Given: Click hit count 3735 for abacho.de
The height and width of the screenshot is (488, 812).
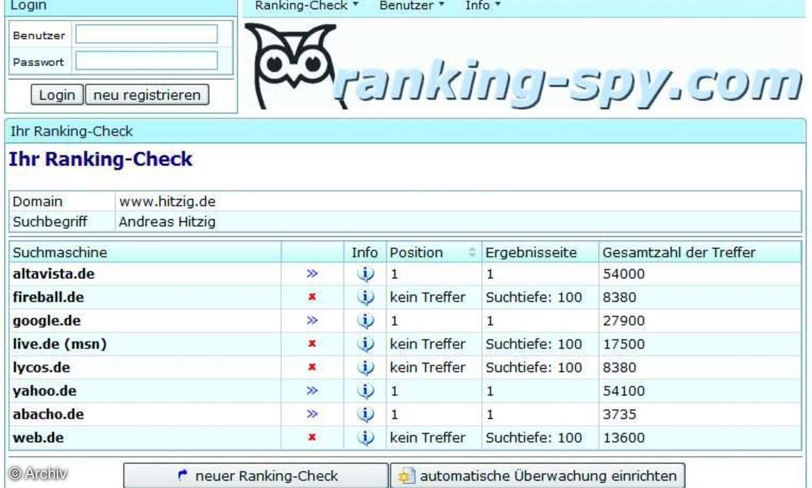Looking at the screenshot, I should (x=620, y=414).
